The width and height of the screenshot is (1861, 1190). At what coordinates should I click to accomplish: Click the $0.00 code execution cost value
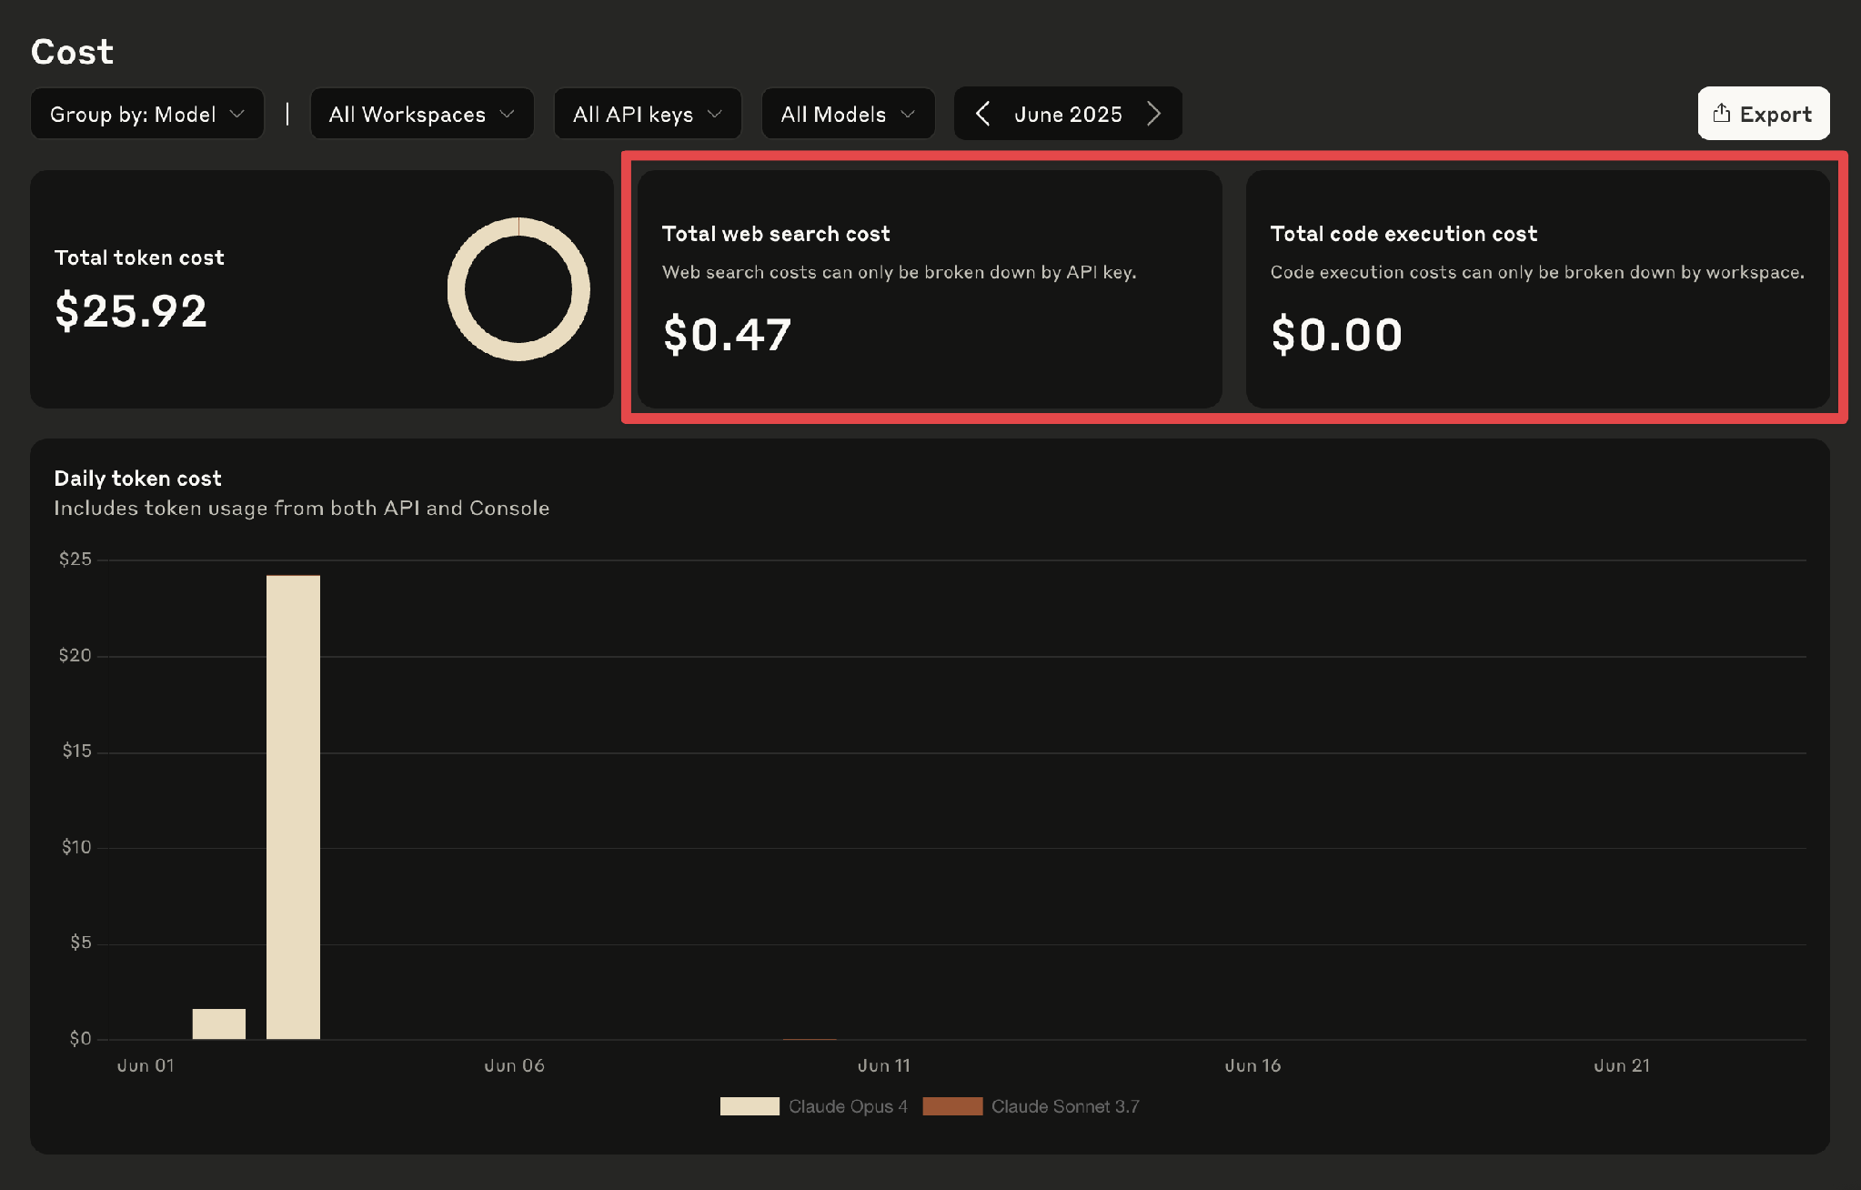1336,334
